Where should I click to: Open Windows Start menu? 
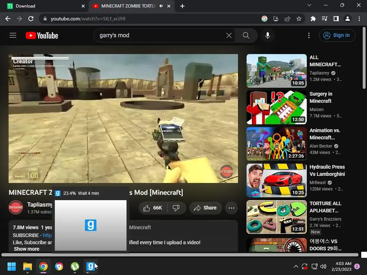(11, 266)
